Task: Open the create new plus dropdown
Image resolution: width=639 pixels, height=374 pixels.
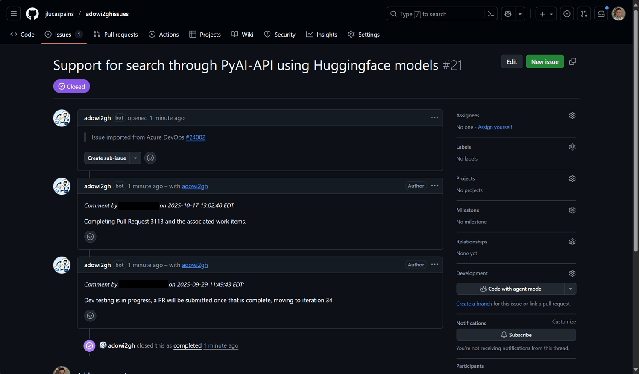Action: [546, 14]
